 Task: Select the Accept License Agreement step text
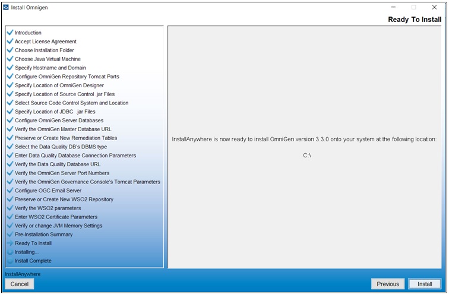click(x=46, y=42)
